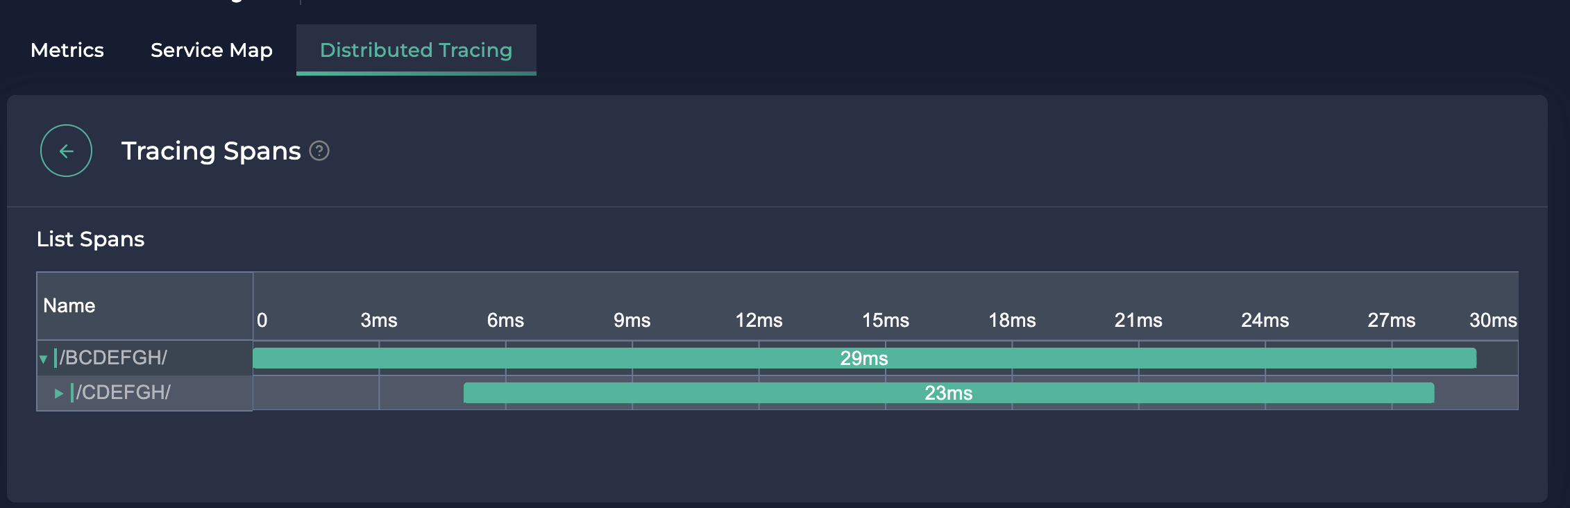Choose the /CDEFGH/ span name
This screenshot has width=1570, height=508.
(x=123, y=393)
